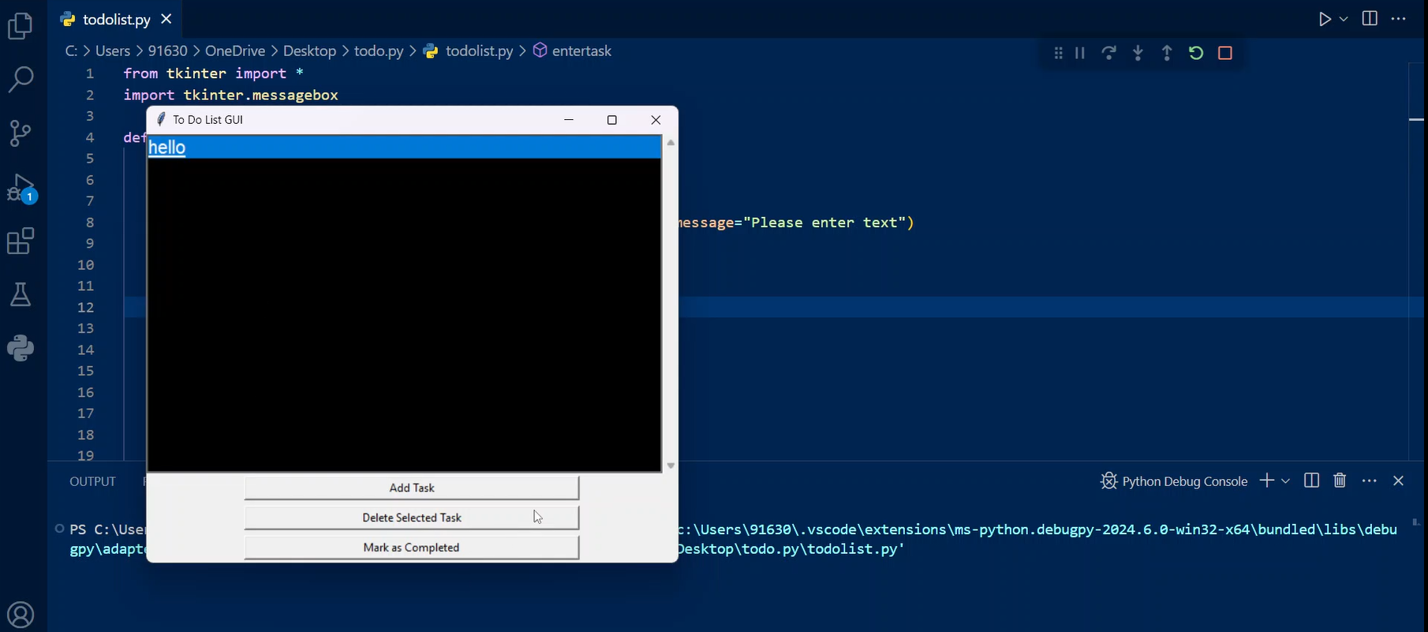Open the Extensions view
1428x632 pixels.
pos(21,241)
